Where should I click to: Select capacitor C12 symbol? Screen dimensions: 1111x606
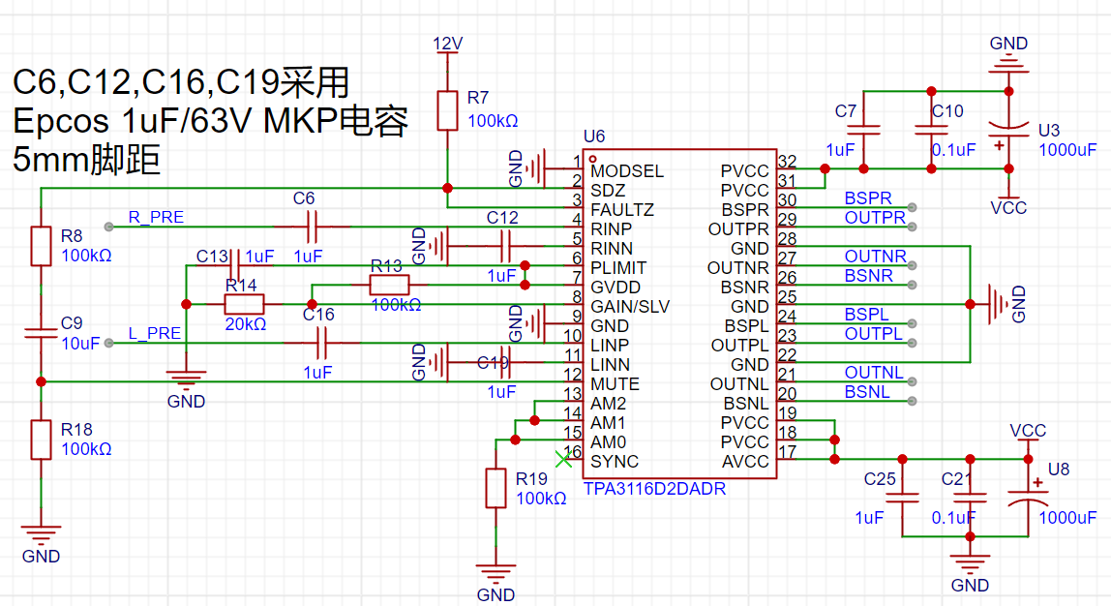click(x=505, y=246)
